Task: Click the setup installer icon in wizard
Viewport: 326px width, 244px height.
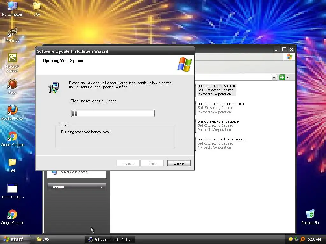Action: click(54, 88)
